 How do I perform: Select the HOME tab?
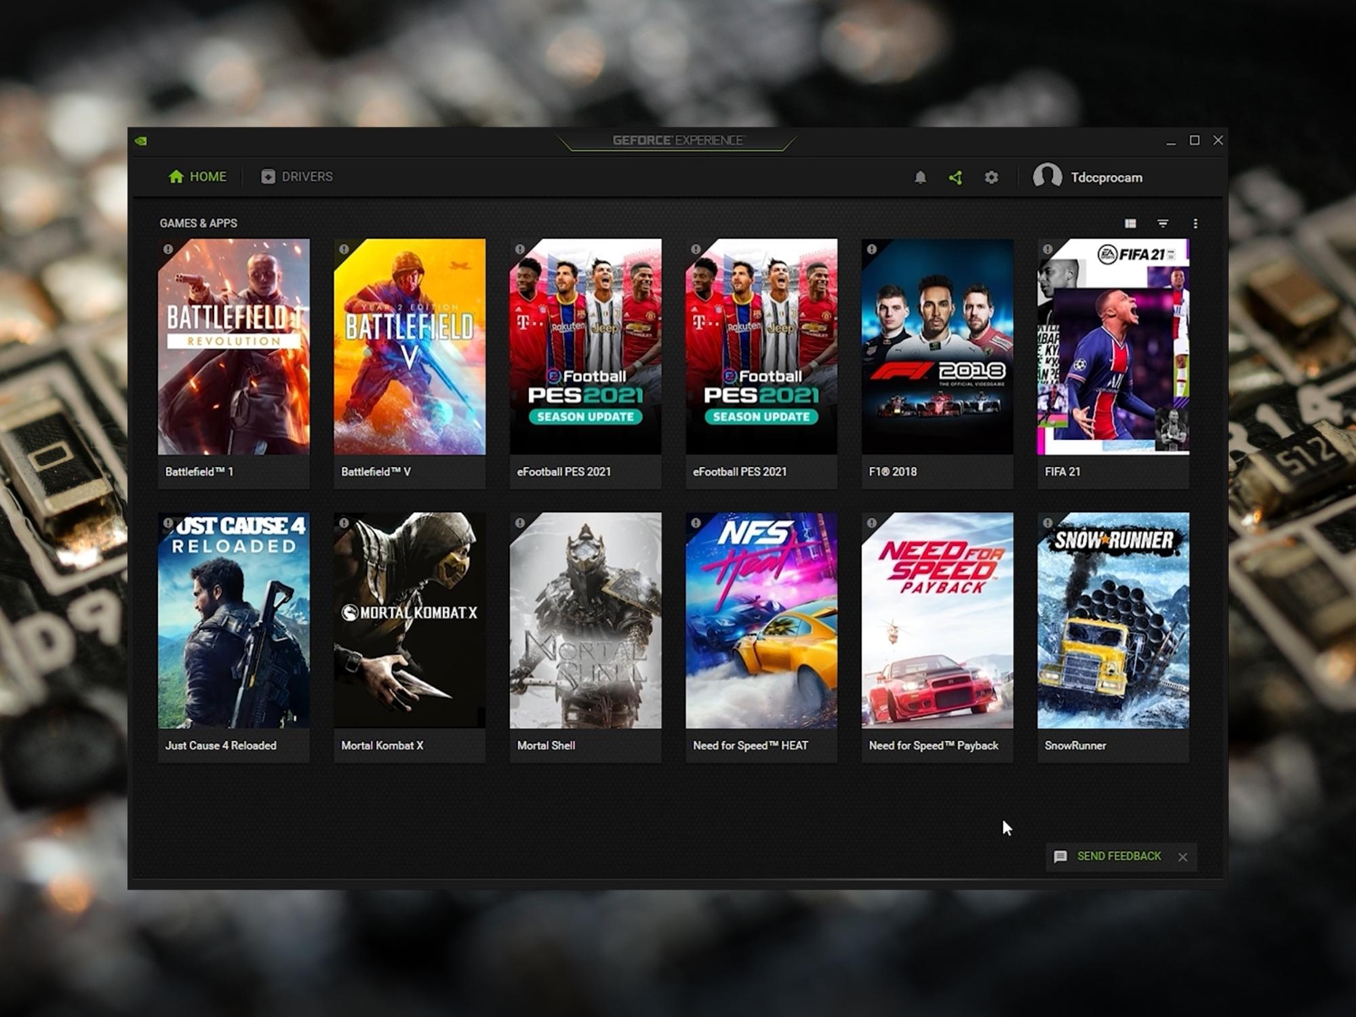pyautogui.click(x=197, y=177)
